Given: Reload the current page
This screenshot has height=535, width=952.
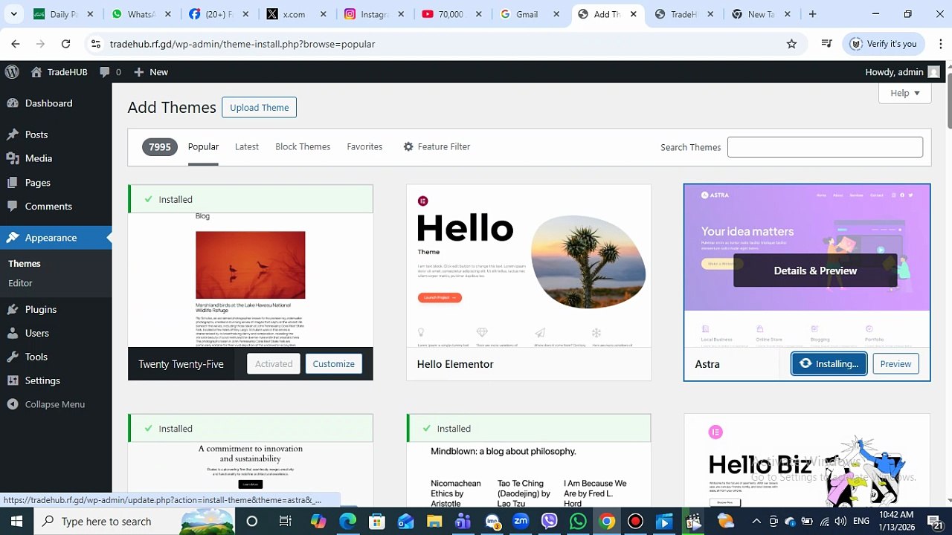Looking at the screenshot, I should (65, 44).
